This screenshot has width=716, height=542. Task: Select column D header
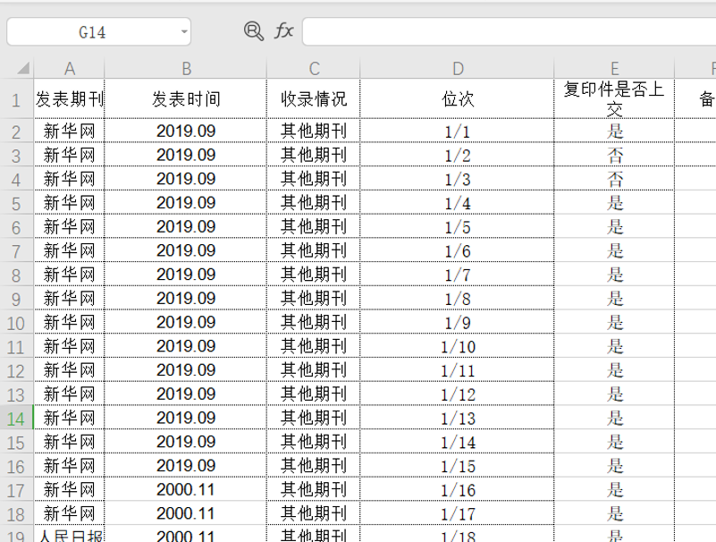(x=458, y=69)
